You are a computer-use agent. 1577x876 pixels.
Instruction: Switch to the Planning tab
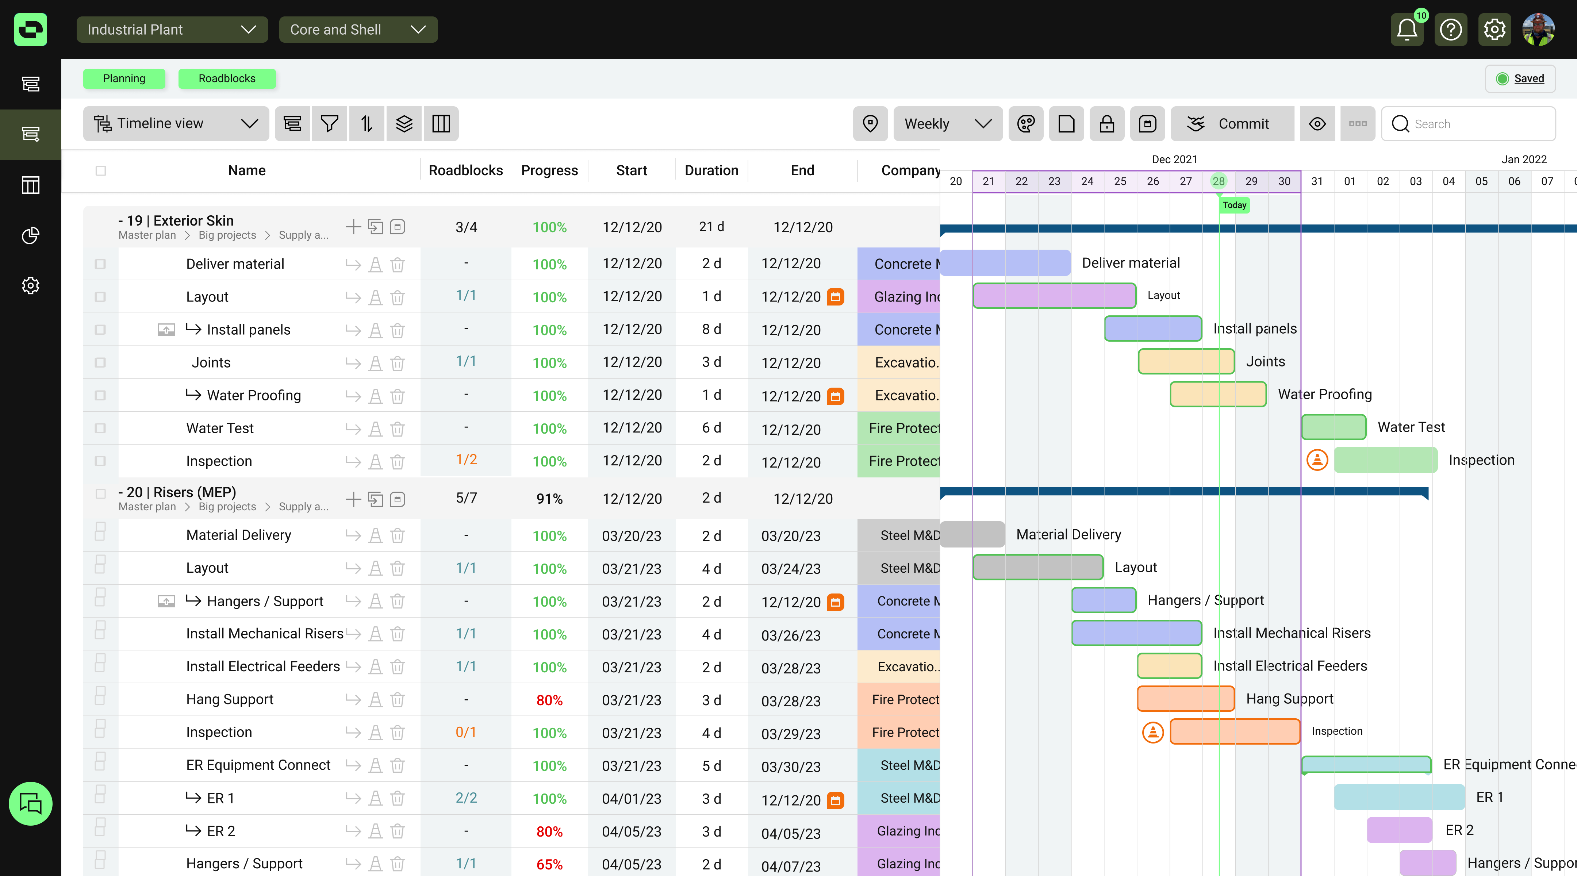point(124,78)
